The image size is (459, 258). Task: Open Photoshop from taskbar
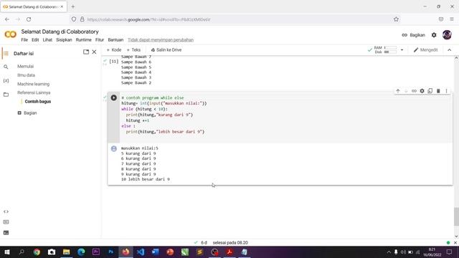(110, 252)
